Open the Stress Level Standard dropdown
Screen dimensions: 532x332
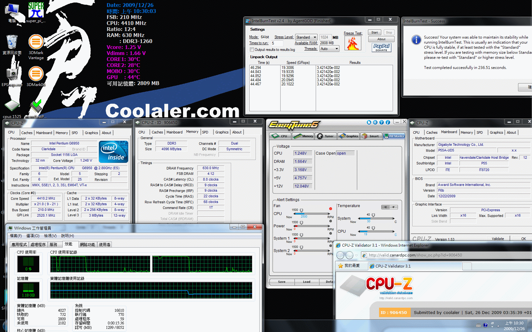[x=306, y=37]
